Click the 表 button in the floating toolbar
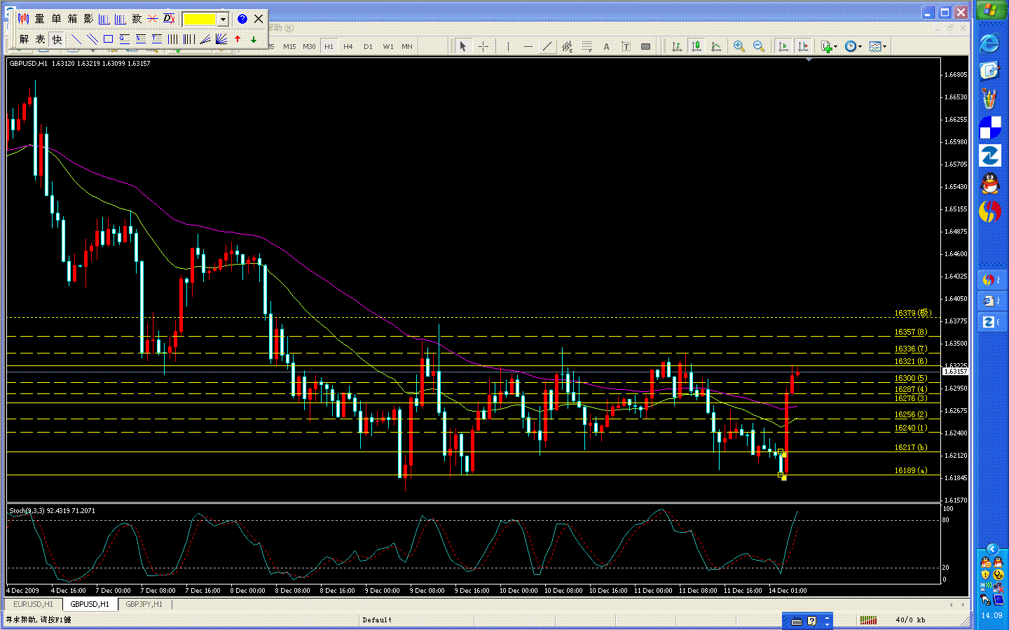The width and height of the screenshot is (1009, 630). tap(40, 39)
